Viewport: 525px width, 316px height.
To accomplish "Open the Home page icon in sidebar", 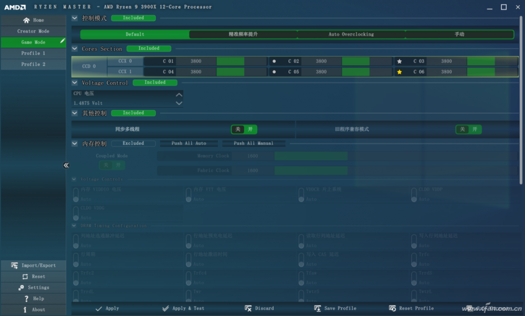I will pos(26,20).
